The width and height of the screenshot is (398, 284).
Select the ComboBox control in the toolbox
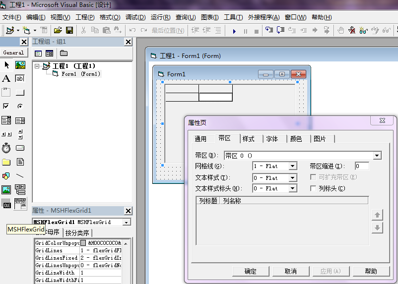pos(6,120)
